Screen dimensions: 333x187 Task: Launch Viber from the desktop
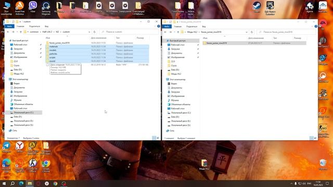[x=33, y=7]
